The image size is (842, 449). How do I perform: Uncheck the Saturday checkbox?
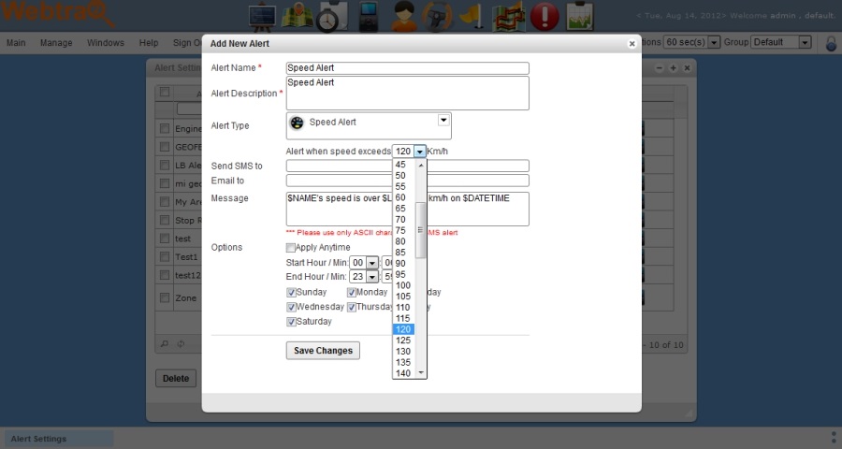coord(291,322)
